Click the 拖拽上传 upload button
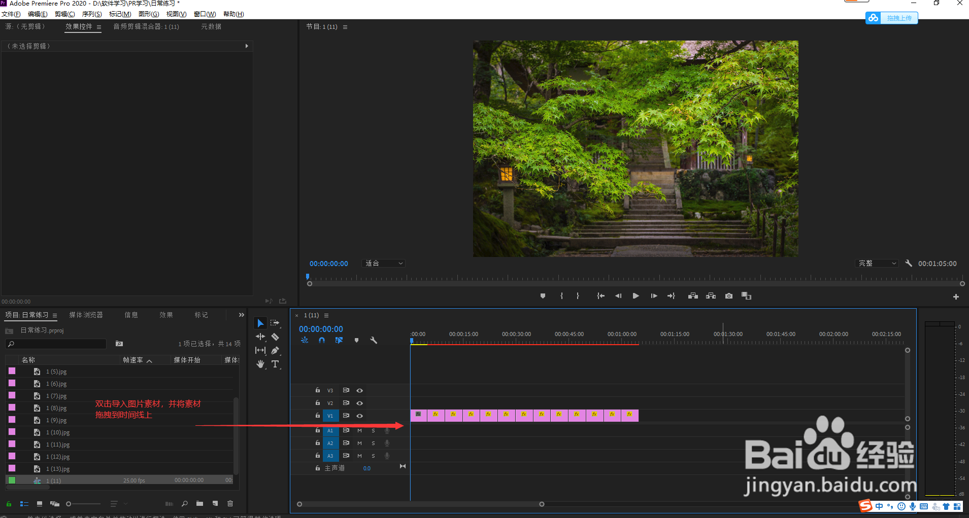Screen dimensions: 969x518 pos(892,18)
